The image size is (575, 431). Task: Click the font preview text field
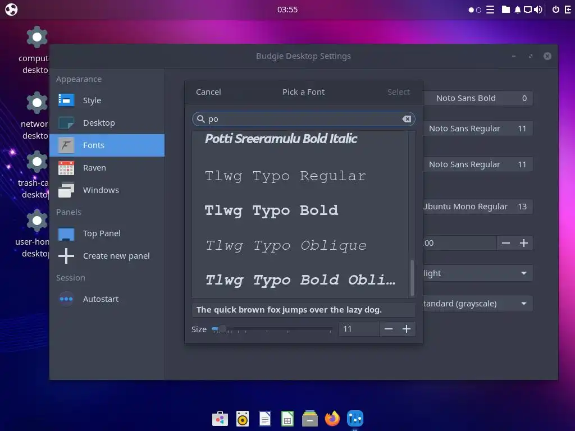coord(304,310)
